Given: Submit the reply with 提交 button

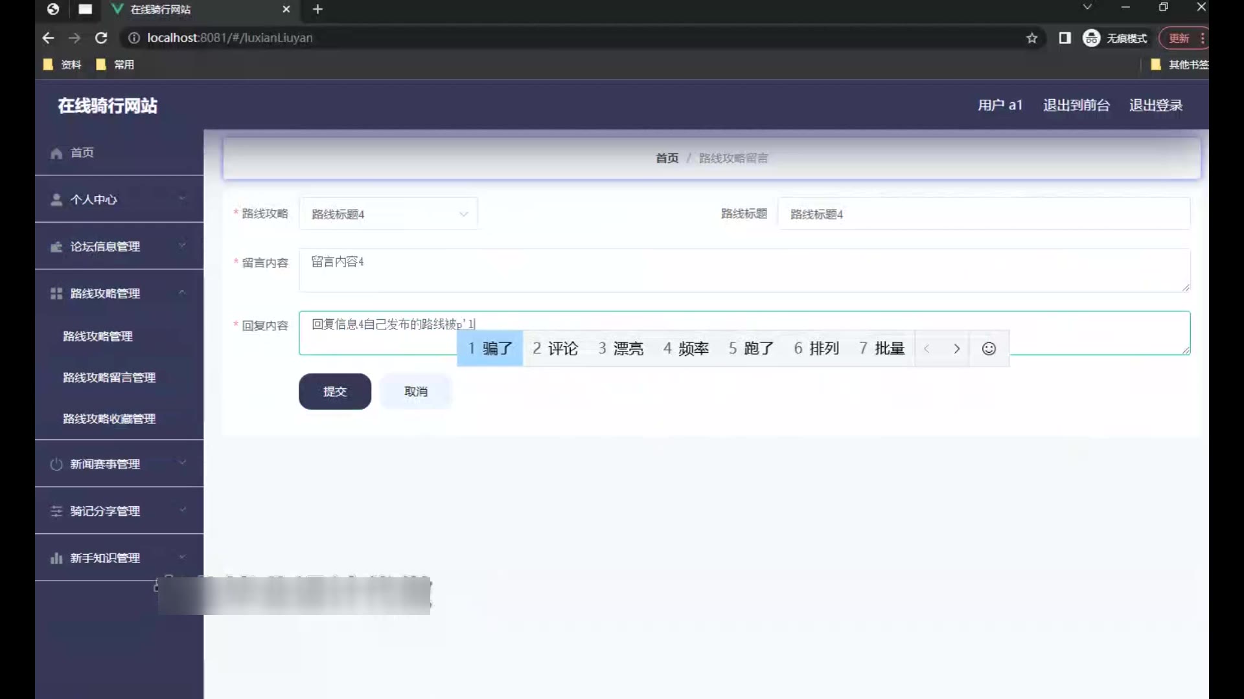Looking at the screenshot, I should click(x=334, y=392).
